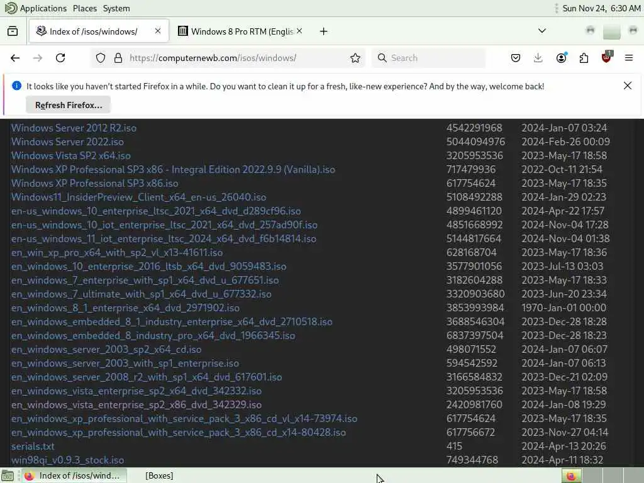Open XP professional x14-80428.iso link
The width and height of the screenshot is (644, 483).
pyautogui.click(x=178, y=433)
